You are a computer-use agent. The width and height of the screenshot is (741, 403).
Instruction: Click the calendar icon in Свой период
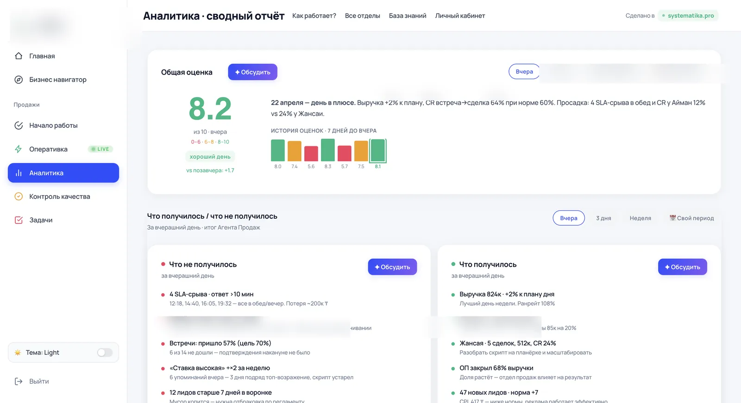pos(672,218)
